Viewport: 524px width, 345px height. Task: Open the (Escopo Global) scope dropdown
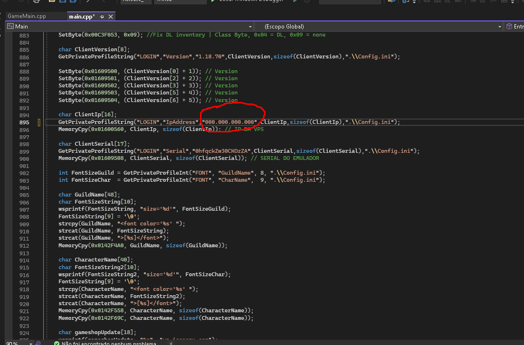click(x=379, y=27)
